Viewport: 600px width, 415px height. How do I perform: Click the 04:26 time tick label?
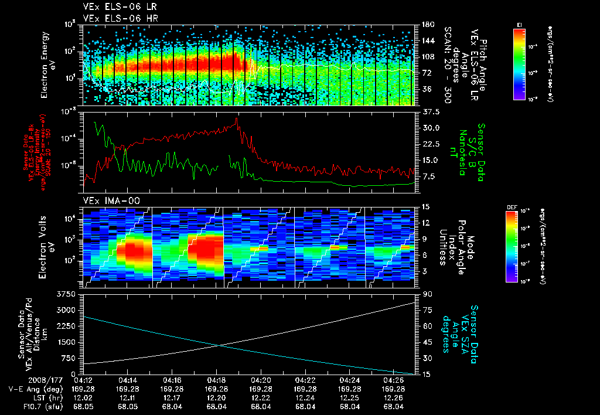(x=394, y=381)
